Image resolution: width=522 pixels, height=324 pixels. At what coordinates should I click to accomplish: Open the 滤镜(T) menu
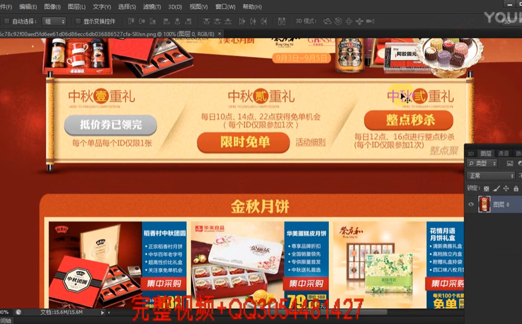(x=152, y=7)
